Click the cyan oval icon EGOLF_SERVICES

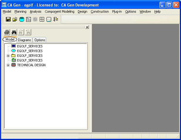[14, 51]
